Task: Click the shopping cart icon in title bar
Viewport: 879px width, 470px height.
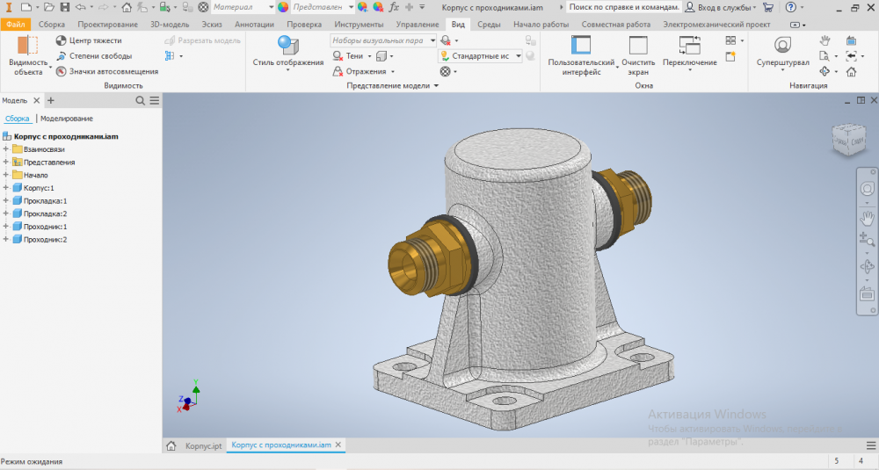Action: (768, 7)
